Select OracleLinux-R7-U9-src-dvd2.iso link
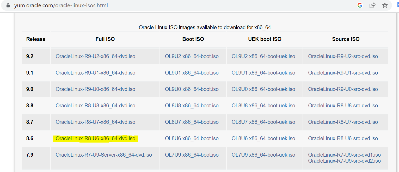Screen dimensions: 399x172 pyautogui.click(x=345, y=161)
